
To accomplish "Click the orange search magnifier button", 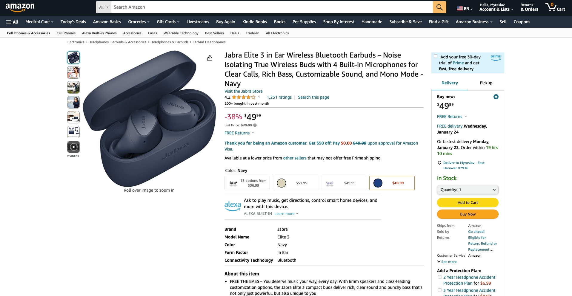I will tap(439, 7).
